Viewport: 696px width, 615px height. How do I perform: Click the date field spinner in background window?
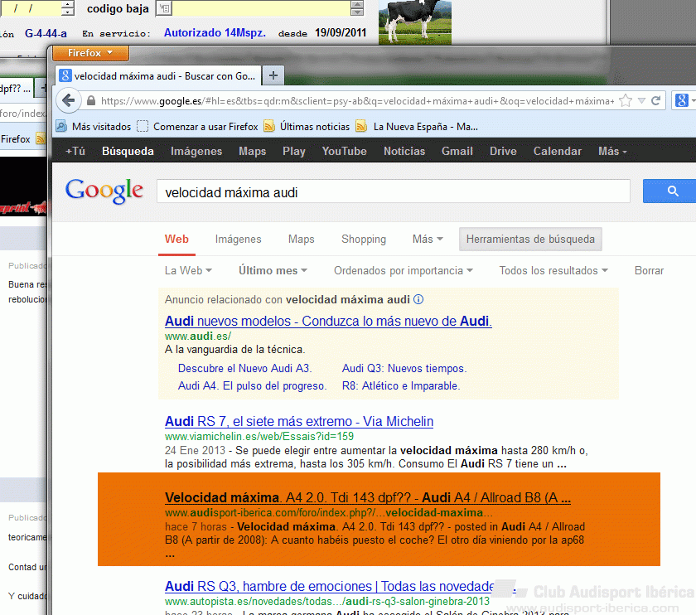[67, 8]
